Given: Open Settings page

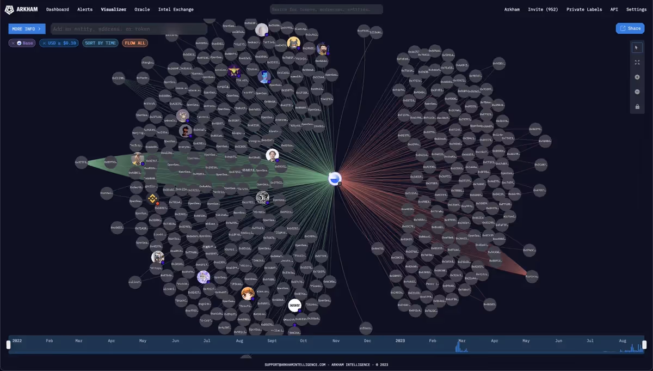Looking at the screenshot, I should pos(636,9).
